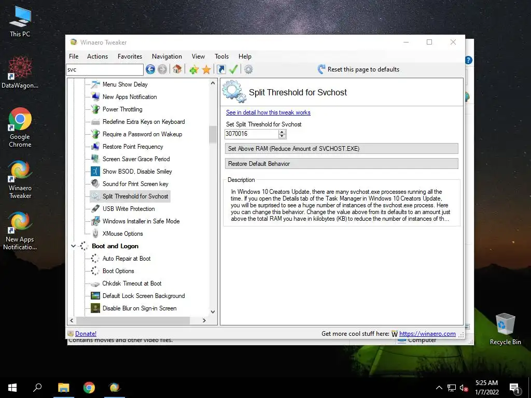Image resolution: width=531 pixels, height=398 pixels.
Task: Open Recycle Bin on the desktop
Action: click(x=505, y=329)
